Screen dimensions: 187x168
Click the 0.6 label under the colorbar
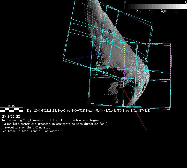pyautogui.click(x=163, y=11)
